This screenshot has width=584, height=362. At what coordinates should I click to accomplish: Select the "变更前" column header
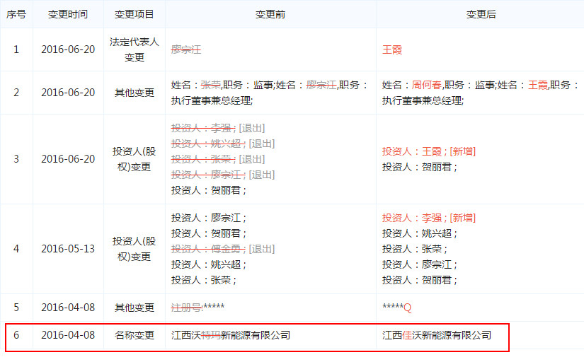(270, 14)
